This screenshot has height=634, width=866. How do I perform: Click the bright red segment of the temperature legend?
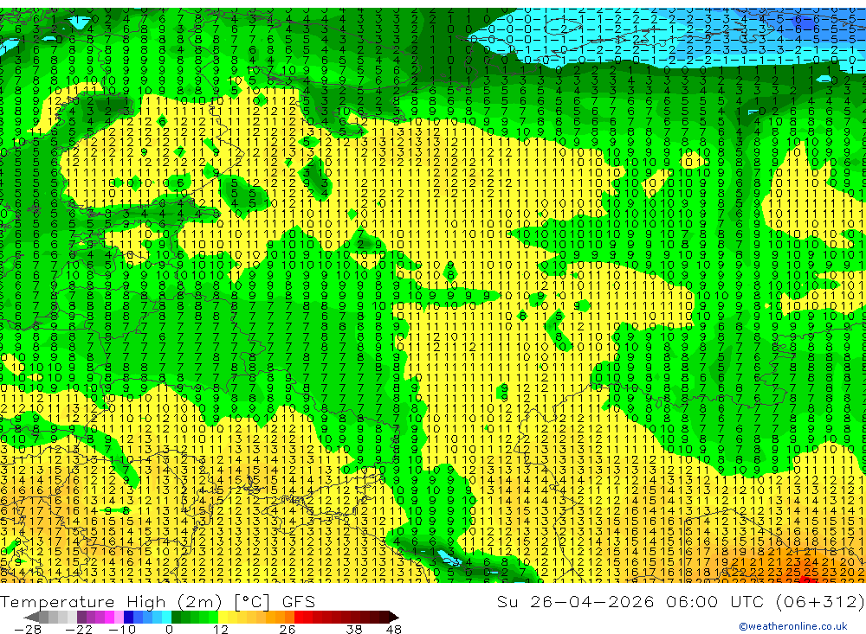[x=299, y=618]
